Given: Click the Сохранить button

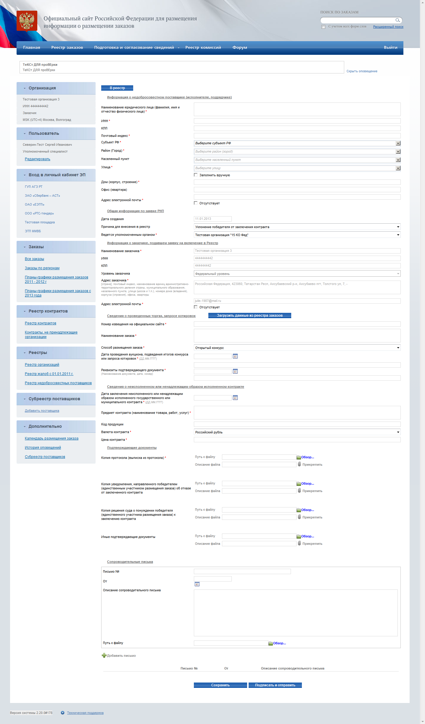Looking at the screenshot, I should [220, 685].
